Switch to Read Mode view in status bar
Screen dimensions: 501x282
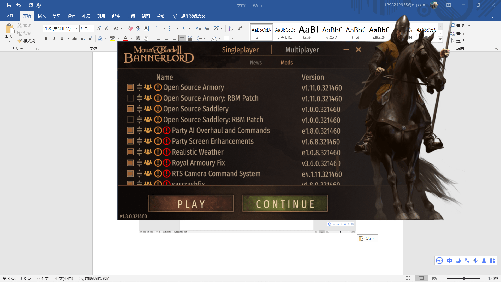(x=408, y=278)
